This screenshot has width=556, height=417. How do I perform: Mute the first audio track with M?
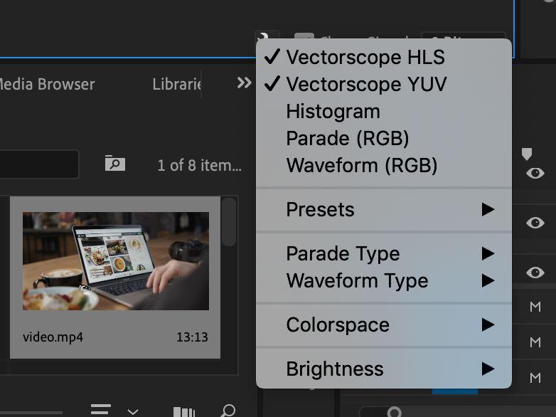(x=535, y=307)
